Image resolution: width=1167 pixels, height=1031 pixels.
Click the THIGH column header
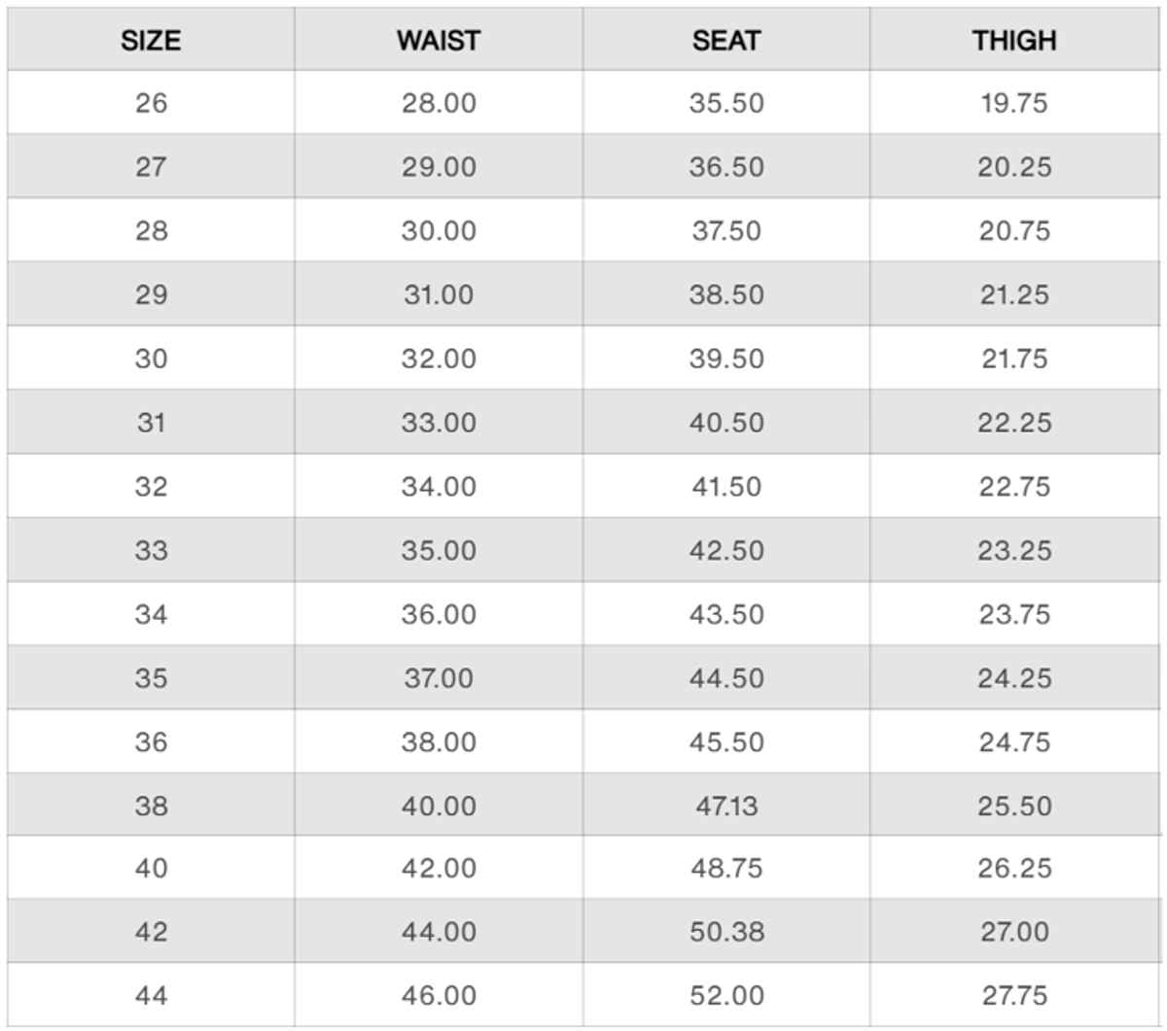[x=1014, y=41]
